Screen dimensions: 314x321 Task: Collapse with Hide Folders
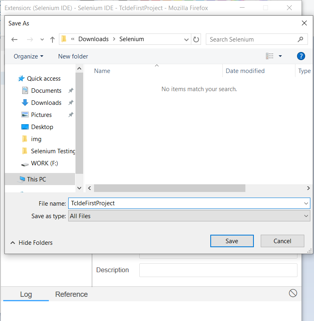31,243
